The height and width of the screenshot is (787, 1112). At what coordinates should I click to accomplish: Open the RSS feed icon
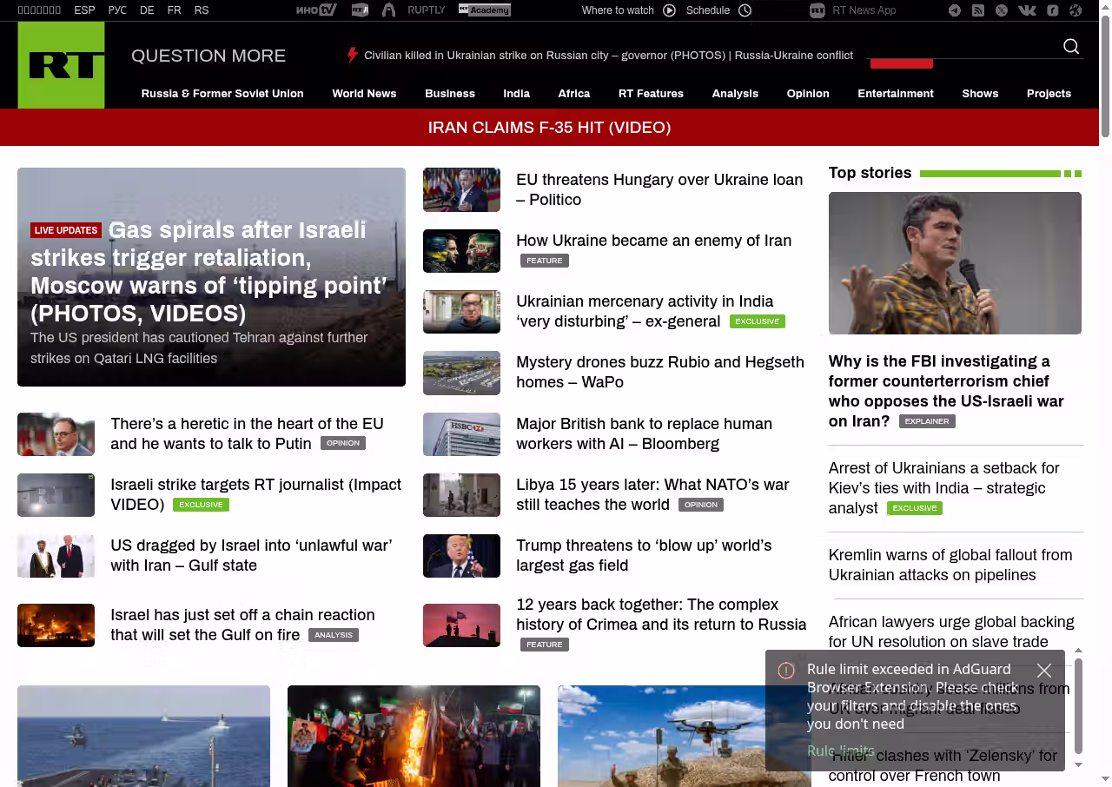pos(978,10)
